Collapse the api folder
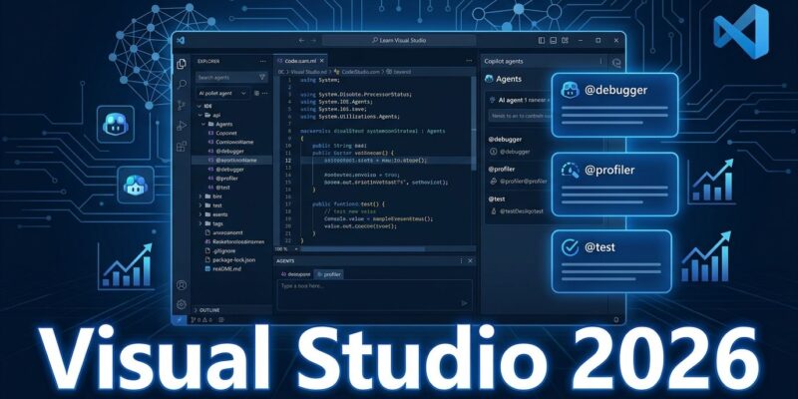Viewport: 798px width, 399px height. coord(200,115)
